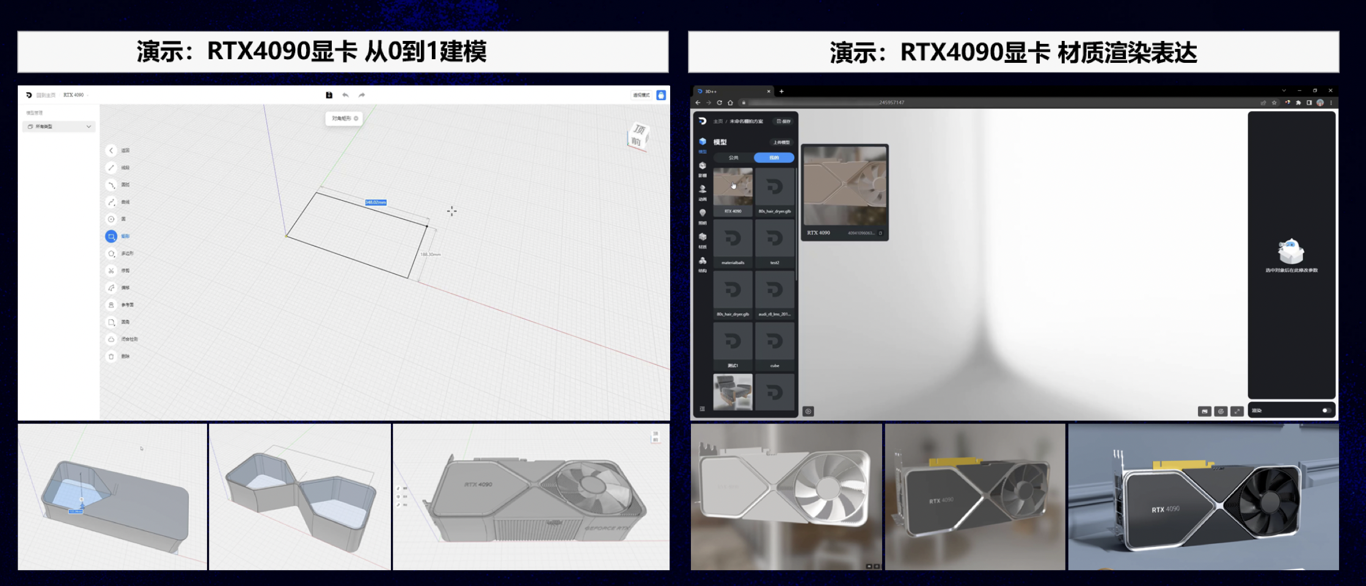Image resolution: width=1366 pixels, height=586 pixels.
Task: Click the floppy-disk save icon
Action: tap(329, 95)
